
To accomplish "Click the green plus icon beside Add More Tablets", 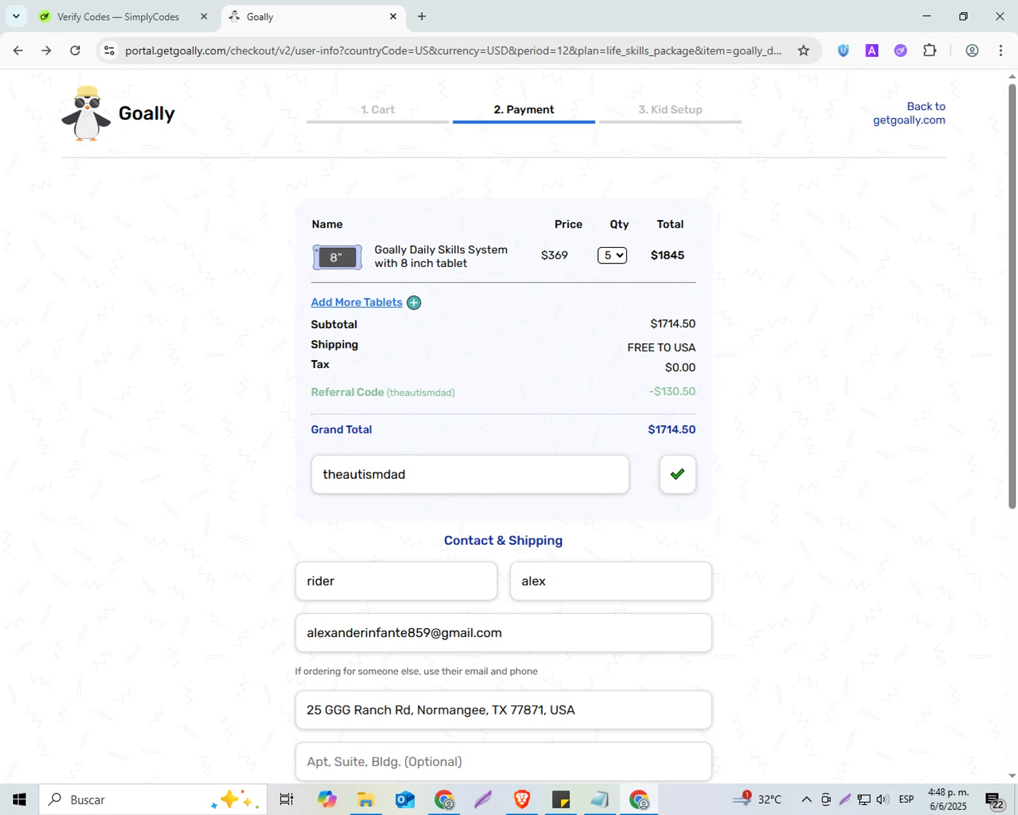I will (x=414, y=303).
